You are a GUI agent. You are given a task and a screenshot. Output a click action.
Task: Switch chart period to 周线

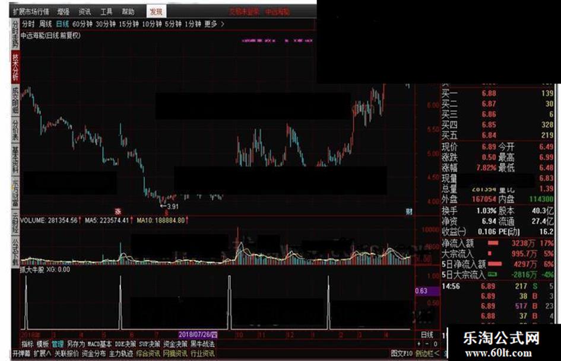click(x=46, y=24)
